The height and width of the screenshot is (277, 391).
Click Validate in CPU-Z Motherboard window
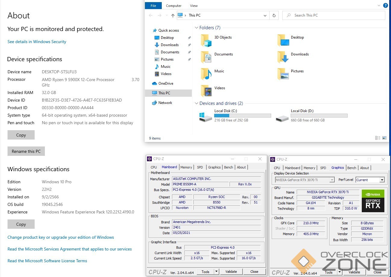click(231, 272)
